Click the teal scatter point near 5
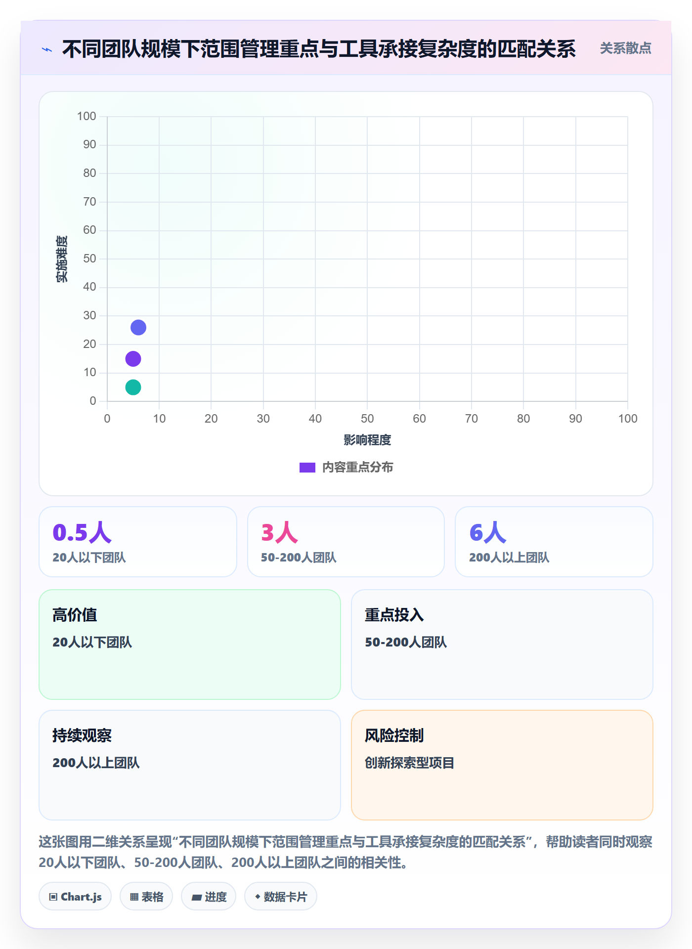The width and height of the screenshot is (692, 949). [133, 387]
